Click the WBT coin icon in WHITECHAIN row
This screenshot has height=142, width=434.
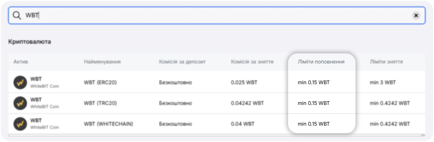(20, 124)
